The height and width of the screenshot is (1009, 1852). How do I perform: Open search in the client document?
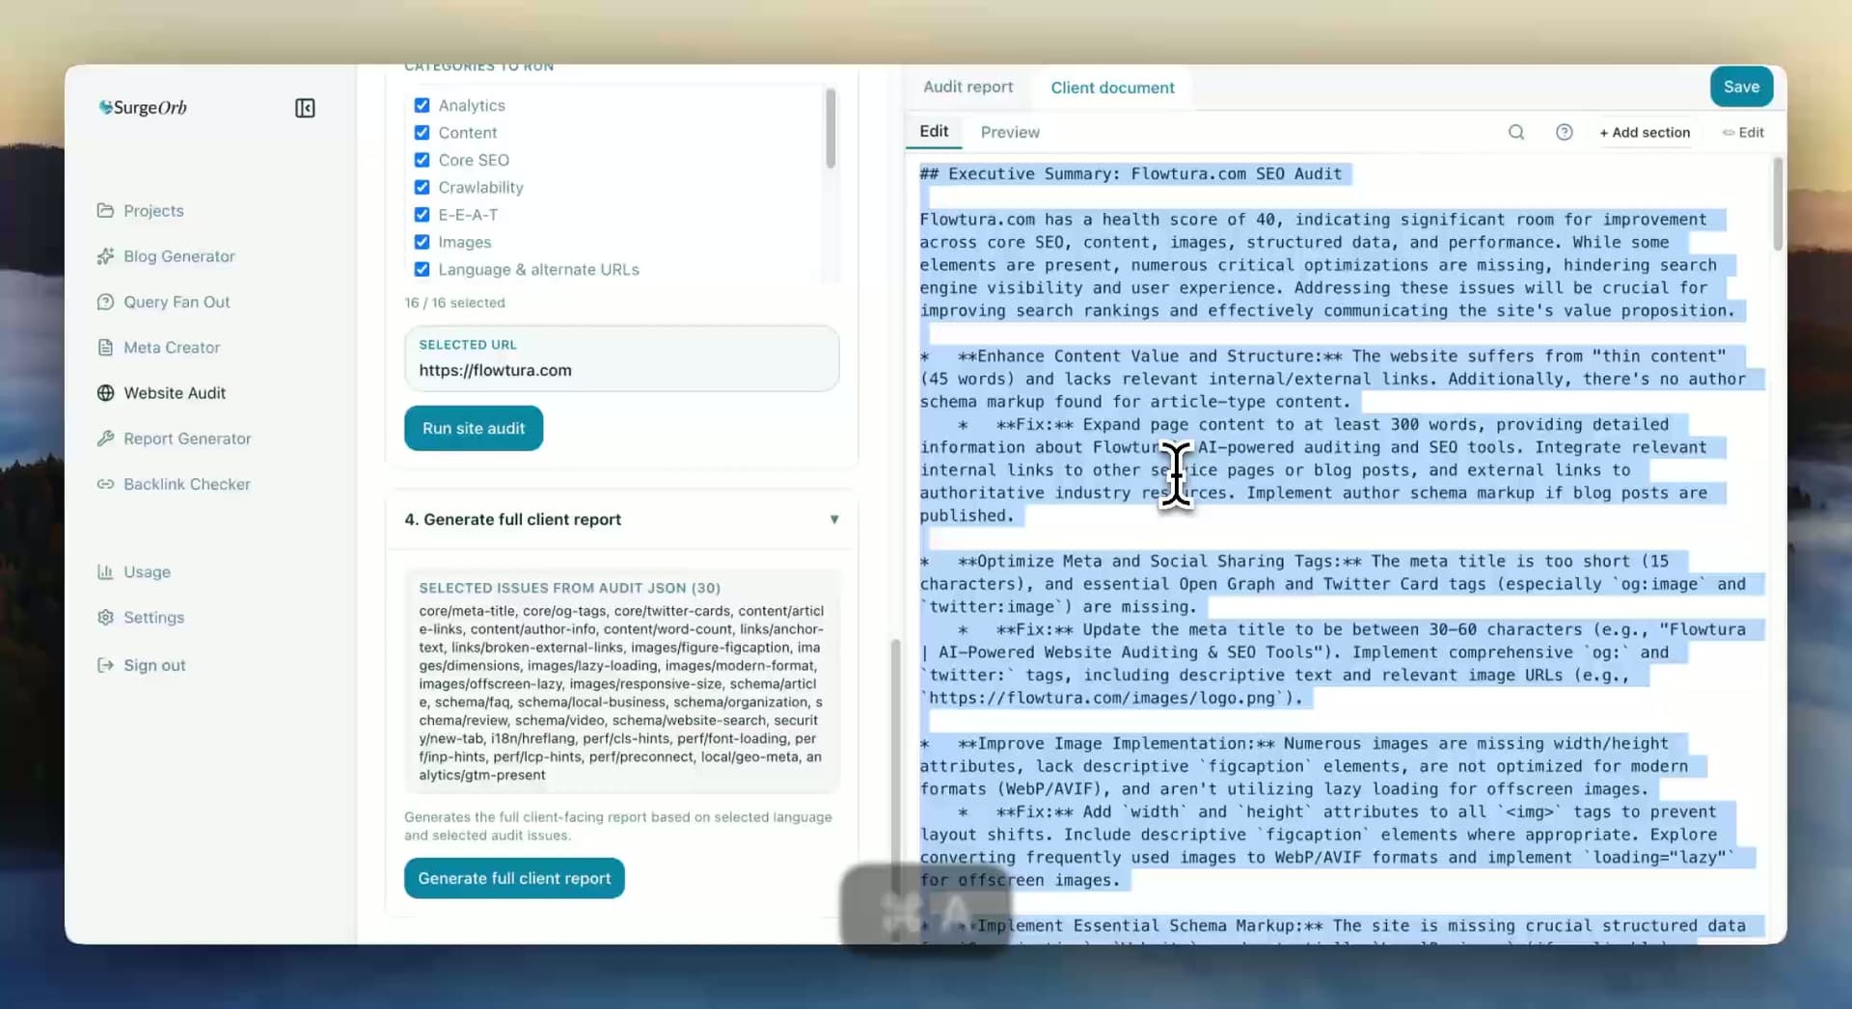[x=1516, y=132]
